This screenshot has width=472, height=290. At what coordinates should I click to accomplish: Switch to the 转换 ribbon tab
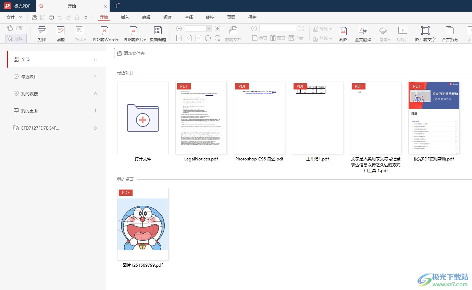tap(210, 17)
